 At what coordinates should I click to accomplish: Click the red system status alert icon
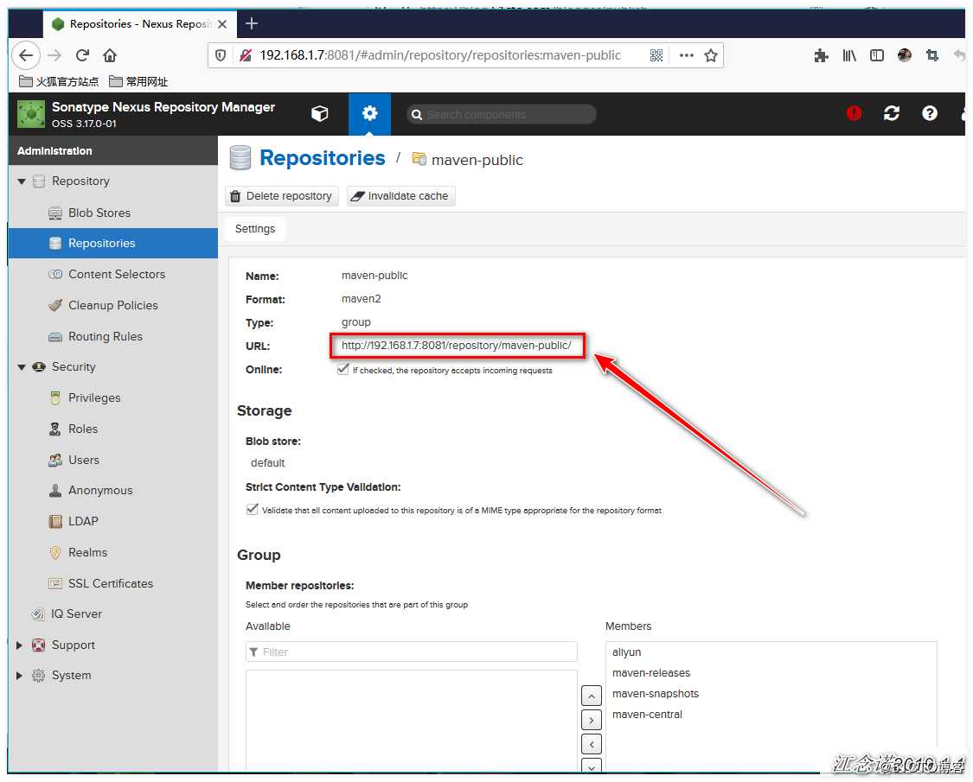click(x=854, y=113)
